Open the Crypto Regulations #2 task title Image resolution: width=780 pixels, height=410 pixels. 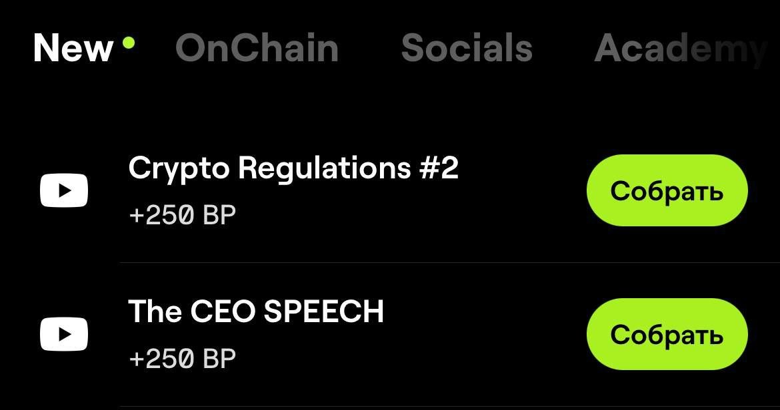pyautogui.click(x=293, y=168)
